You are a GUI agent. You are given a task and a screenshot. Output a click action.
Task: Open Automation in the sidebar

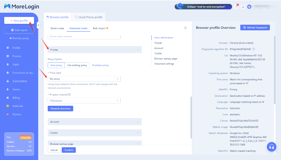pos(20,81)
